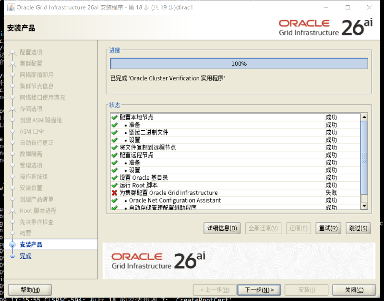Click green checkmark beside 将文件复制到远程节点
The image size is (384, 301).
114,148
